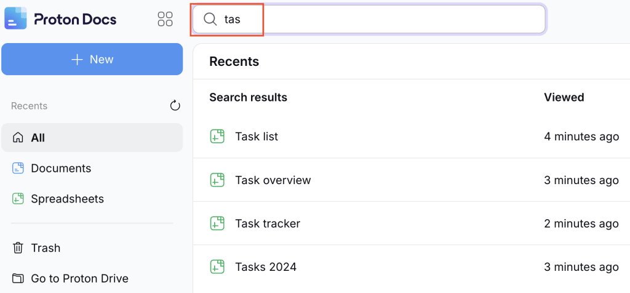Click '2 minutes ago' for Task tracker

[x=581, y=223]
